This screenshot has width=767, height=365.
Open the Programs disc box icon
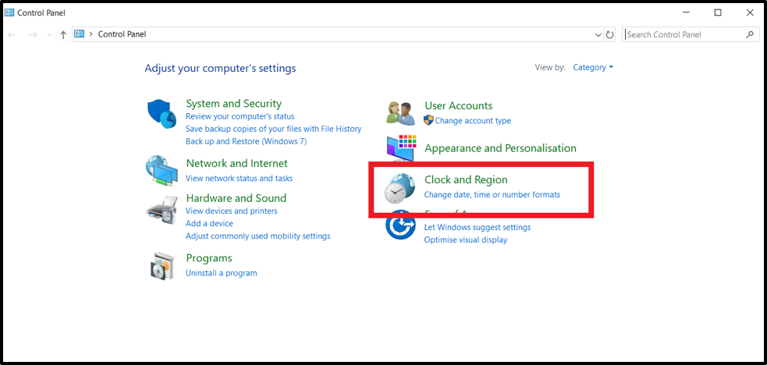coord(162,266)
